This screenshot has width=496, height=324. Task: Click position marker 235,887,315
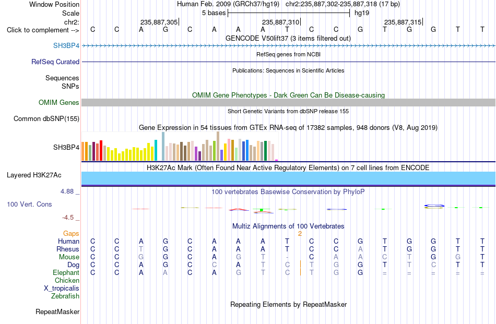coord(403,22)
